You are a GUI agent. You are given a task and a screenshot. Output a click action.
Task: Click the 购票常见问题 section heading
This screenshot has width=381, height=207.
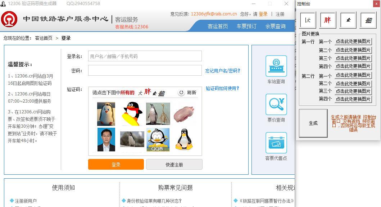(176, 188)
